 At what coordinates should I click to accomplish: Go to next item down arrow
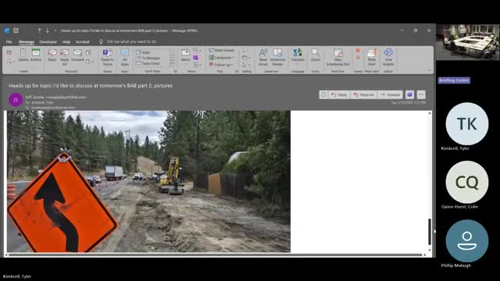pyautogui.click(x=47, y=30)
